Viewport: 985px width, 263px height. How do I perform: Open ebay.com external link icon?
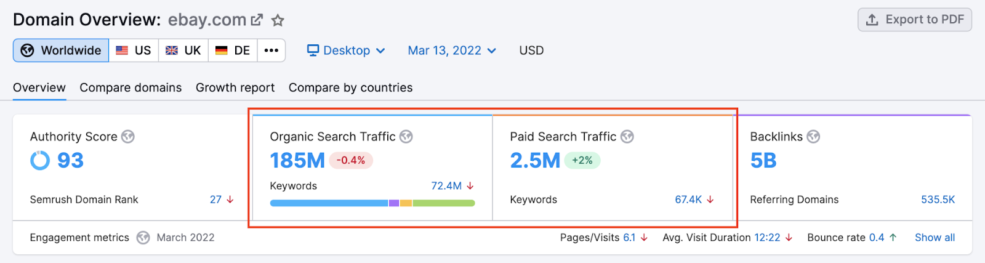tap(257, 20)
